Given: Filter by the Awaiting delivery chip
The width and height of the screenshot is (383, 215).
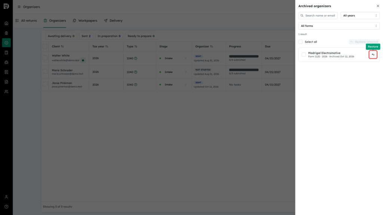Looking at the screenshot, I should click(x=61, y=36).
